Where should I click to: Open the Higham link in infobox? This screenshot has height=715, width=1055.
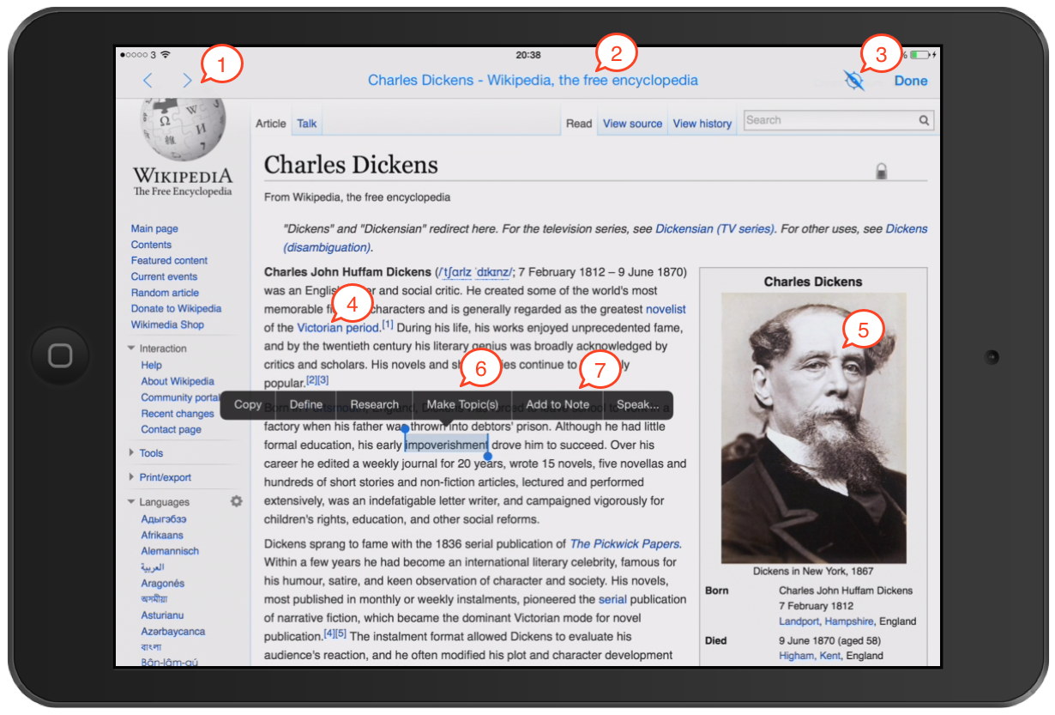[x=798, y=656]
